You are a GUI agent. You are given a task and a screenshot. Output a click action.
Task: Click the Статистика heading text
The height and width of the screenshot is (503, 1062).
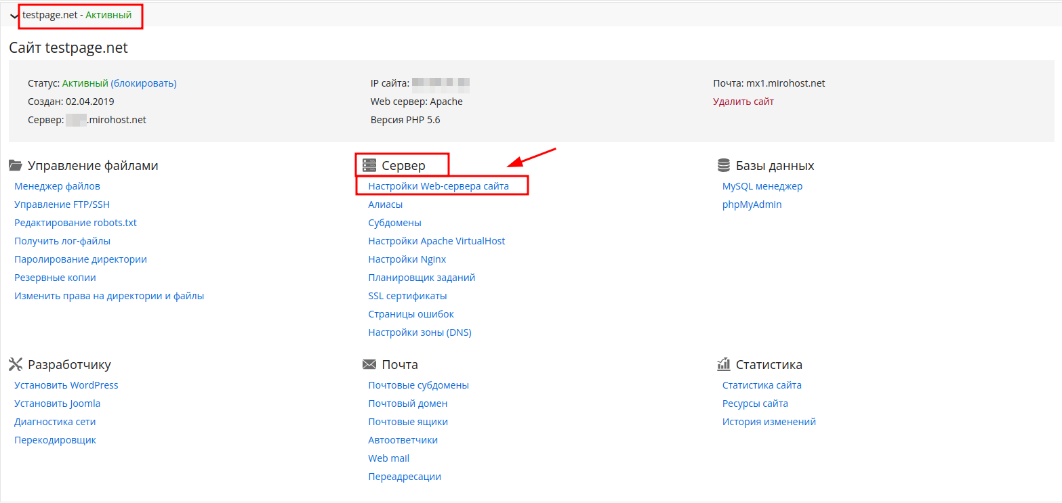[x=769, y=364]
